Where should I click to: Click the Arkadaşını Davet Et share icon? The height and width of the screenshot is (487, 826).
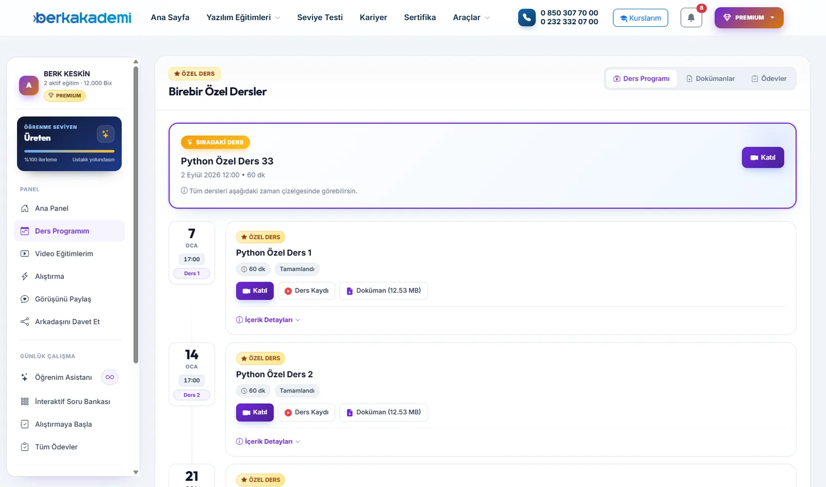coord(25,322)
